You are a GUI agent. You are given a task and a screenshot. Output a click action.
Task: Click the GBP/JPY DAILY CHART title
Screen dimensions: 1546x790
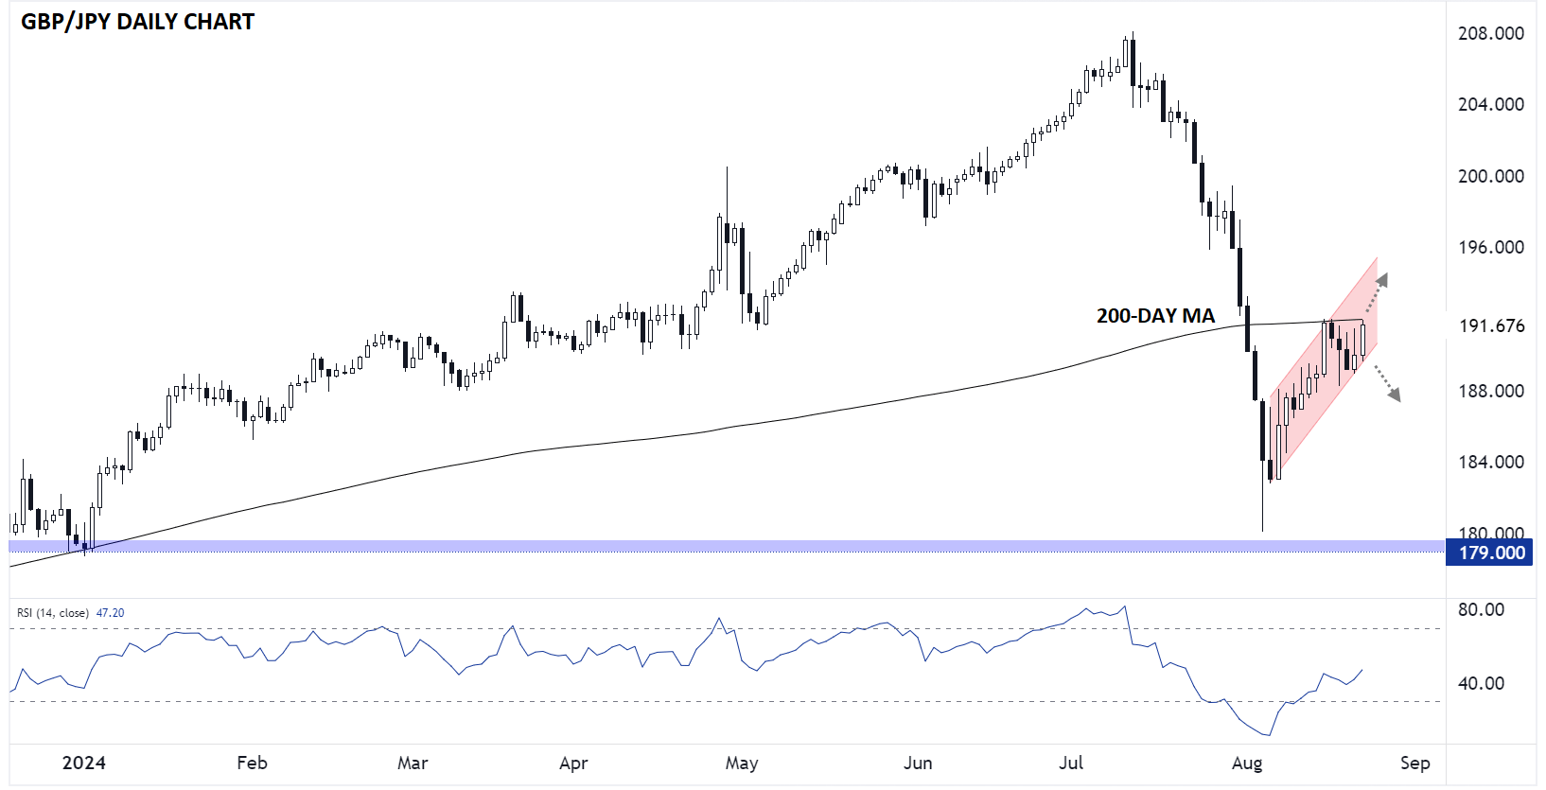point(138,22)
